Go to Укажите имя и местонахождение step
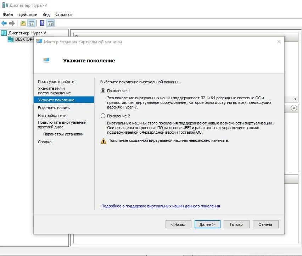Image resolution: width=302 pixels, height=256 pixels. (x=54, y=90)
